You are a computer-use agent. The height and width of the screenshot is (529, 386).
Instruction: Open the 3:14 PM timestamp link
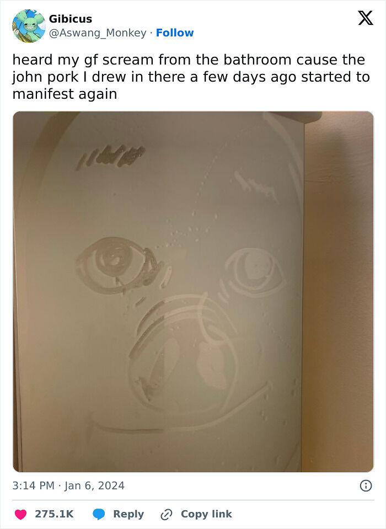(x=34, y=485)
